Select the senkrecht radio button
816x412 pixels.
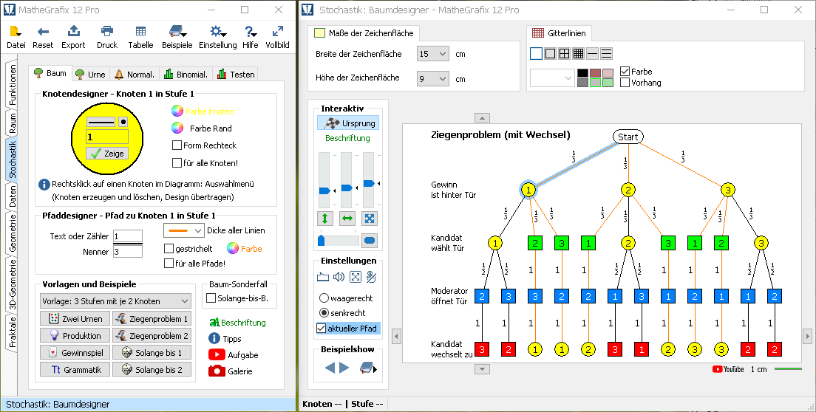tap(324, 313)
